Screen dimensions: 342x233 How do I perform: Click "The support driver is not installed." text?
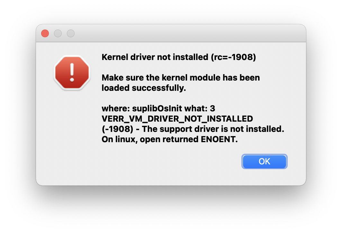(x=213, y=129)
